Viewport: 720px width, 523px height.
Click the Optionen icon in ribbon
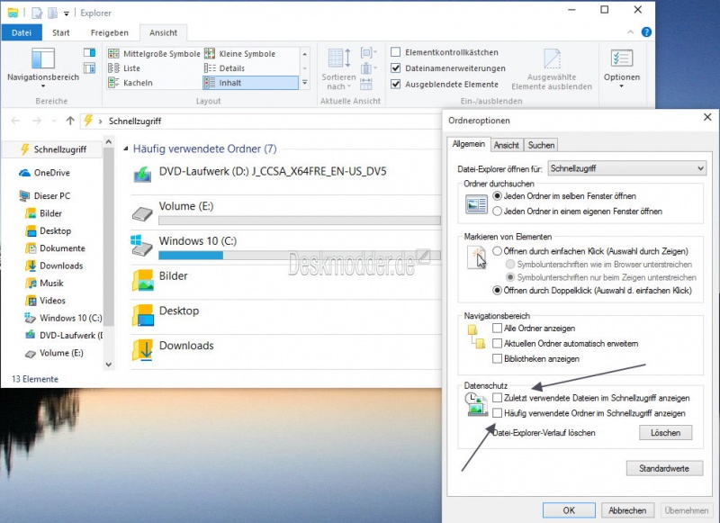[x=621, y=59]
